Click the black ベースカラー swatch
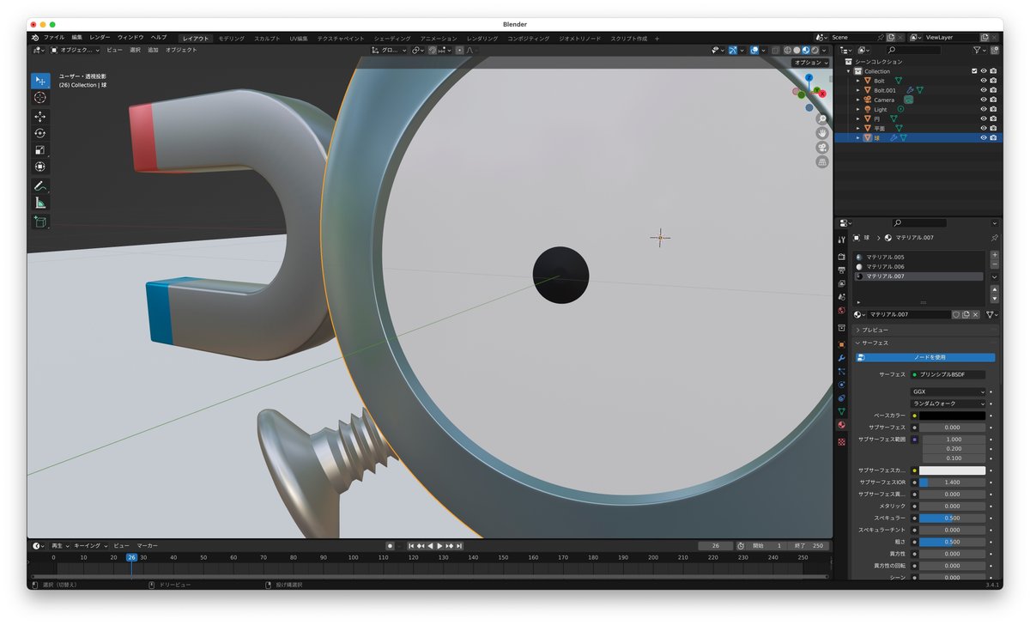This screenshot has height=625, width=1030. click(954, 416)
